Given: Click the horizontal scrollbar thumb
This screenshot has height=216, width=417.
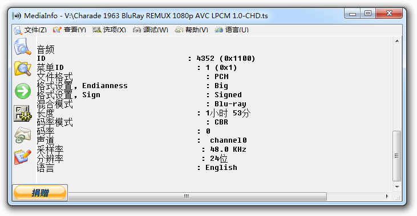Looking at the screenshot, I should [x=197, y=196].
